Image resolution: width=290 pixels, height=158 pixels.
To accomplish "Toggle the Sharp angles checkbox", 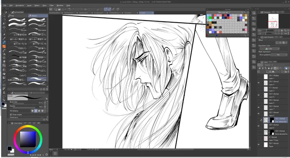I will coord(11,114).
